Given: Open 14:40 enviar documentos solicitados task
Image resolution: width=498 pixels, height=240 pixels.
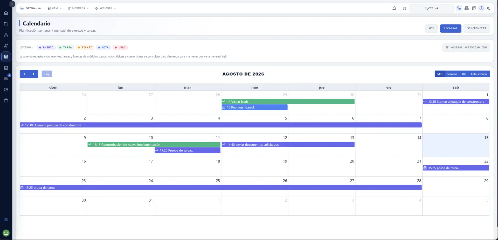Looking at the screenshot, I should click(x=288, y=145).
